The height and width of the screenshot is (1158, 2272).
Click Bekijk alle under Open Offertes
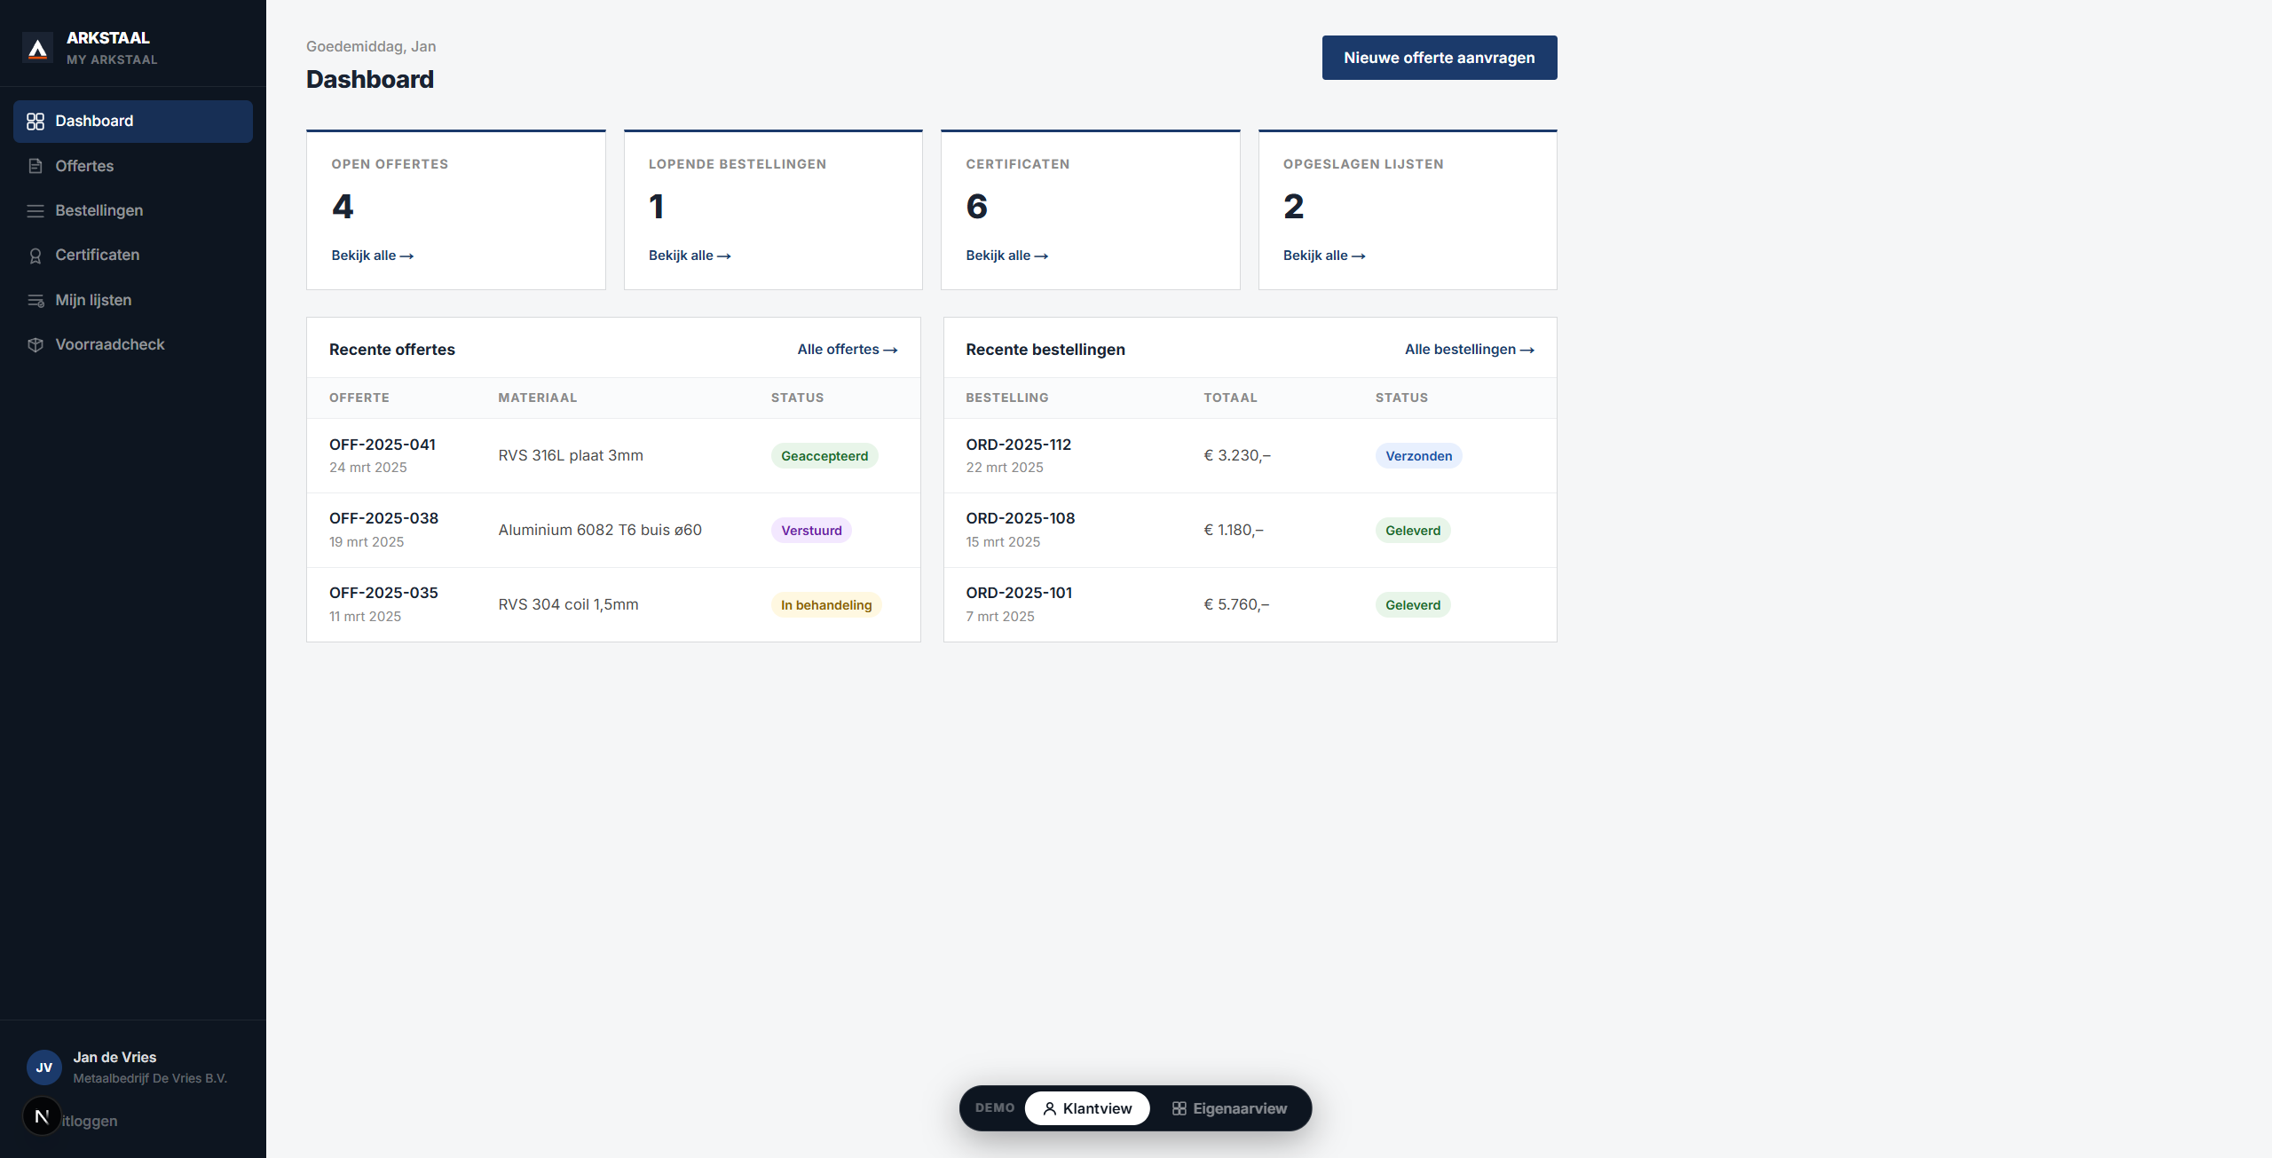coord(371,256)
